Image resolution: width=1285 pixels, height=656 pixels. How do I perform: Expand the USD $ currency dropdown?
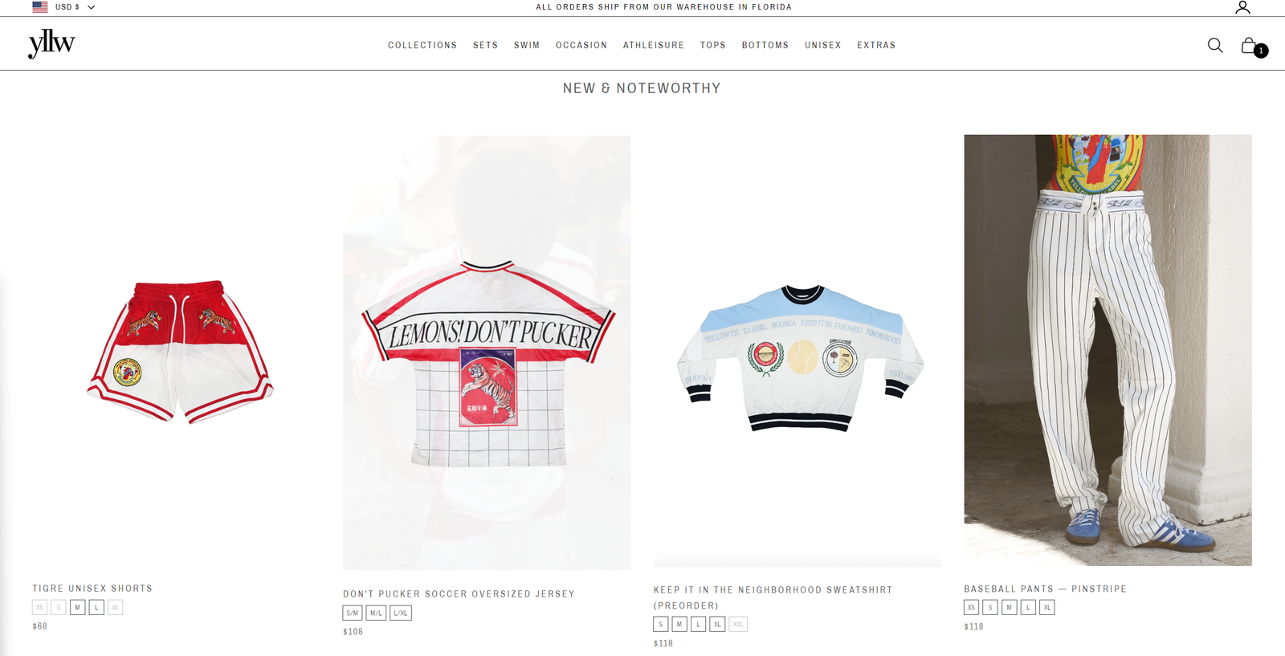click(x=75, y=6)
